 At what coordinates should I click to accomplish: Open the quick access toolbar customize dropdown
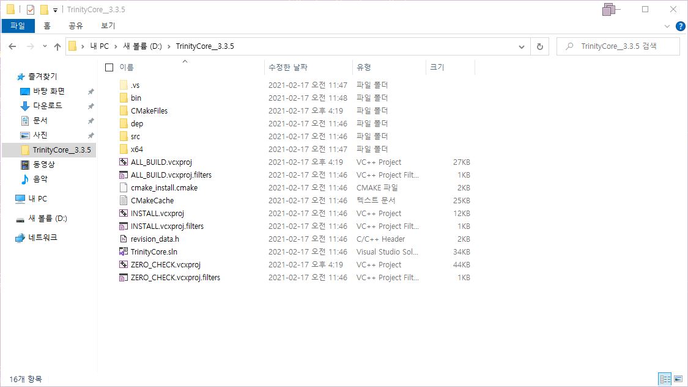tap(55, 10)
